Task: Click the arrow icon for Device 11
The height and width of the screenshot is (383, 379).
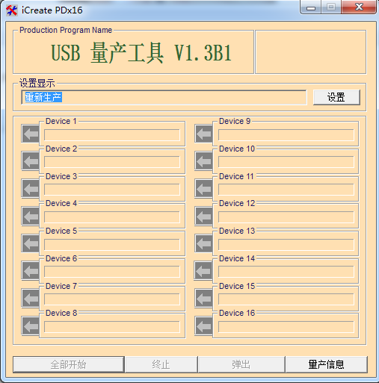Action: [x=203, y=188]
